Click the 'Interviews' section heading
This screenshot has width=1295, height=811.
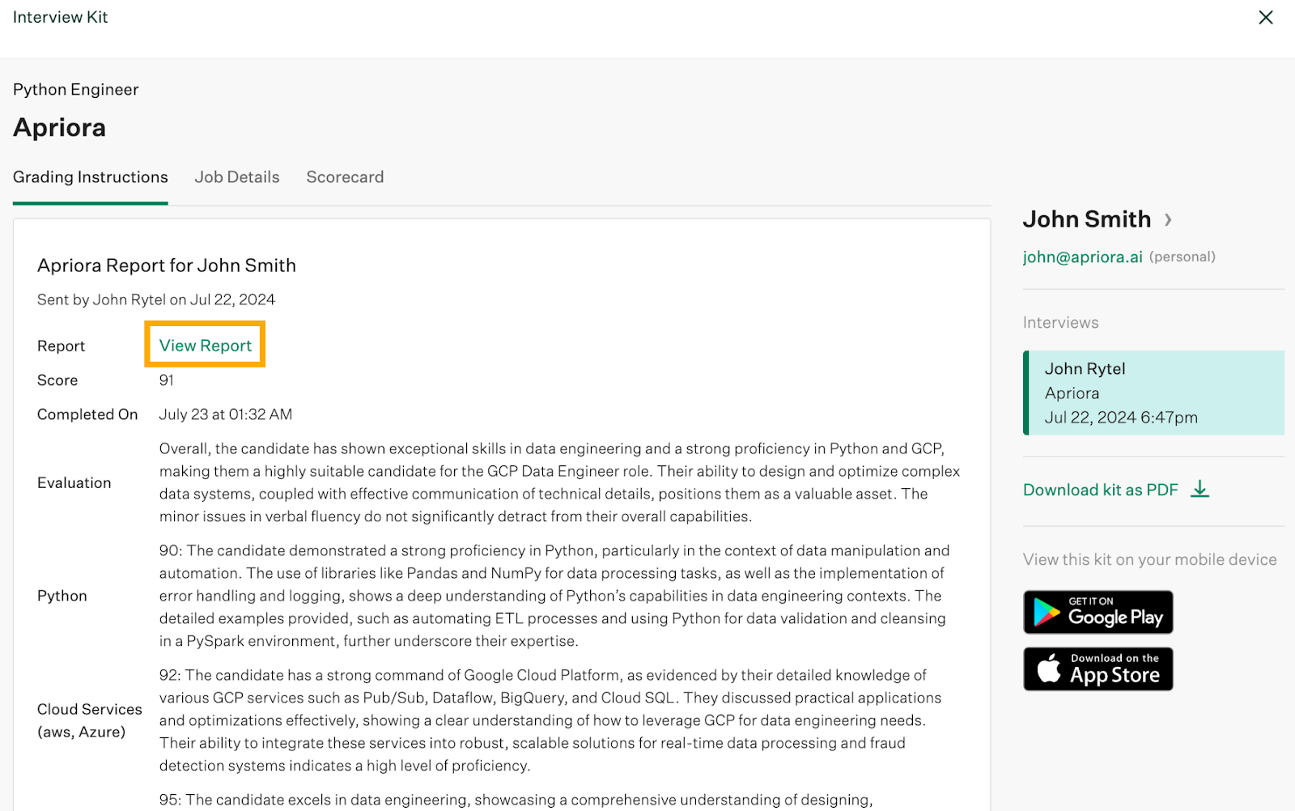click(1060, 323)
